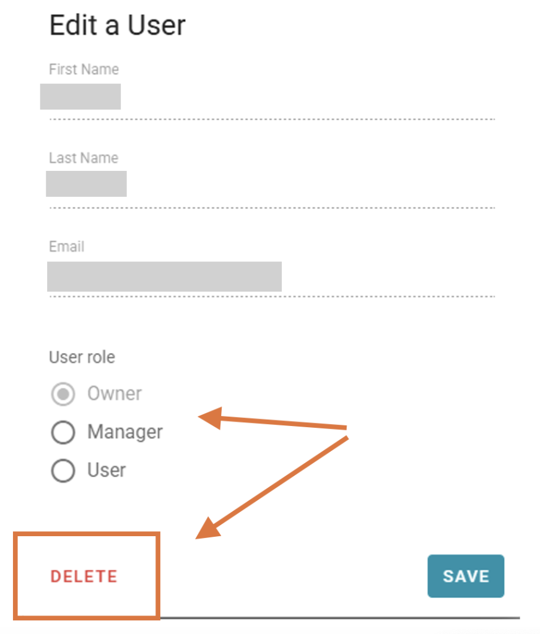
Task: Click the redacted first name value
Action: click(81, 97)
